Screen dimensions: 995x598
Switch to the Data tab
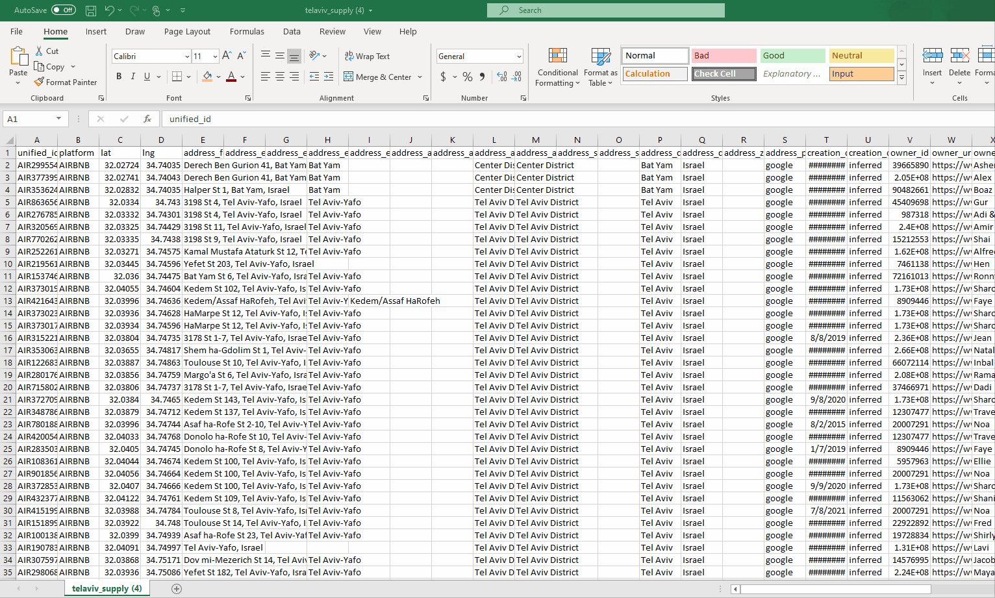[x=292, y=31]
